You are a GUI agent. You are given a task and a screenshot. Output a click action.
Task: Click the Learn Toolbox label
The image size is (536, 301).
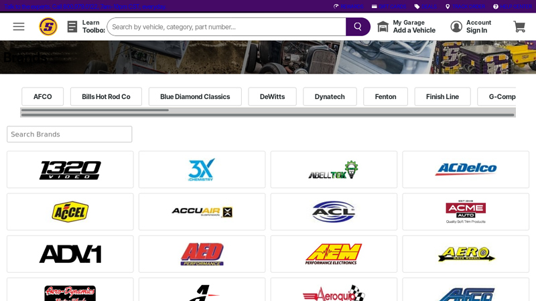click(x=93, y=27)
